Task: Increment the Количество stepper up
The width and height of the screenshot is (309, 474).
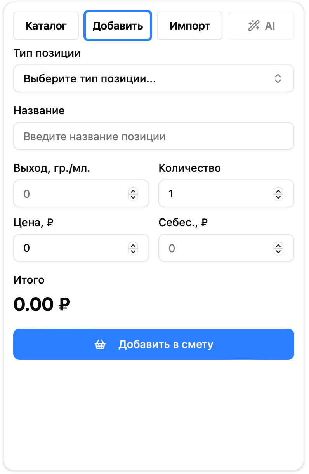Action: click(278, 191)
